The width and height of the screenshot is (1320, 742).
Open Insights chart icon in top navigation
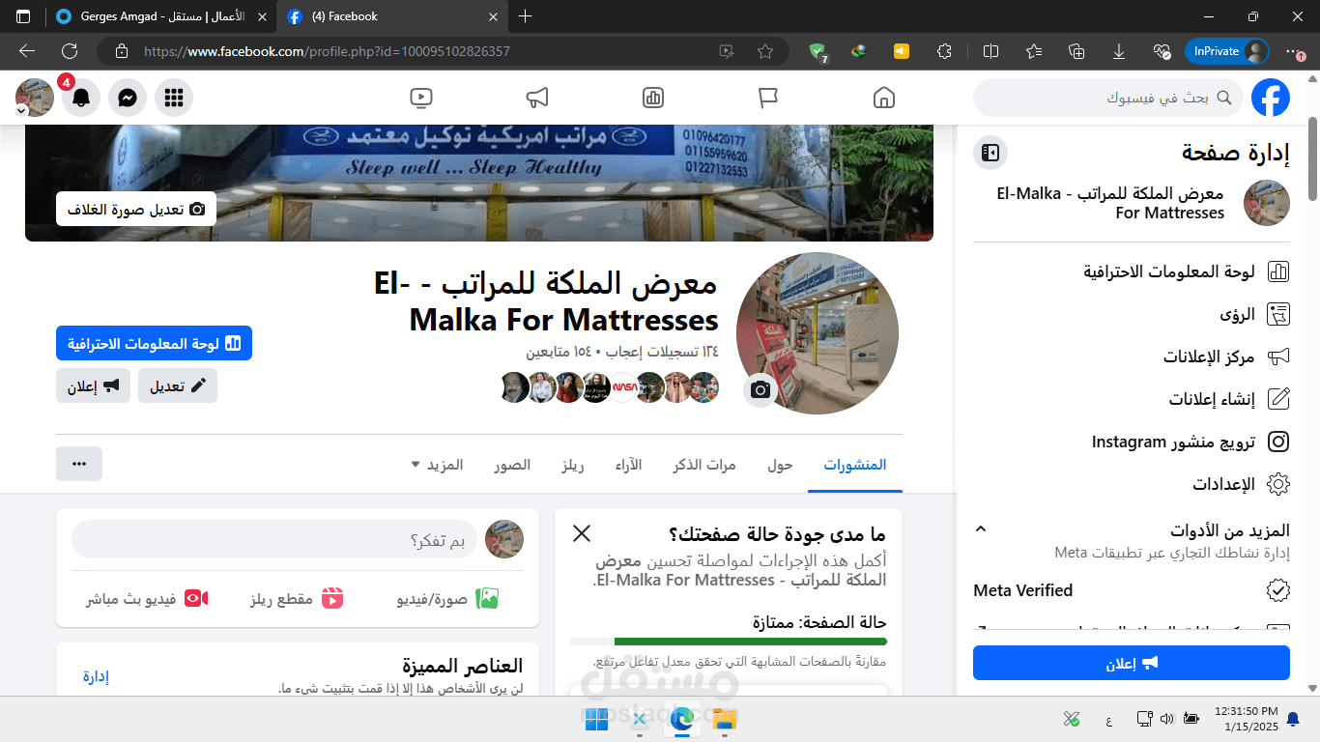[x=653, y=98]
